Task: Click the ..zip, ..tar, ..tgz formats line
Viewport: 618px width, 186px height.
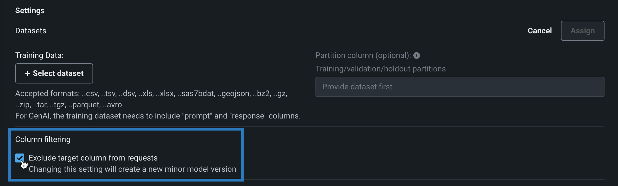Action: click(x=69, y=105)
